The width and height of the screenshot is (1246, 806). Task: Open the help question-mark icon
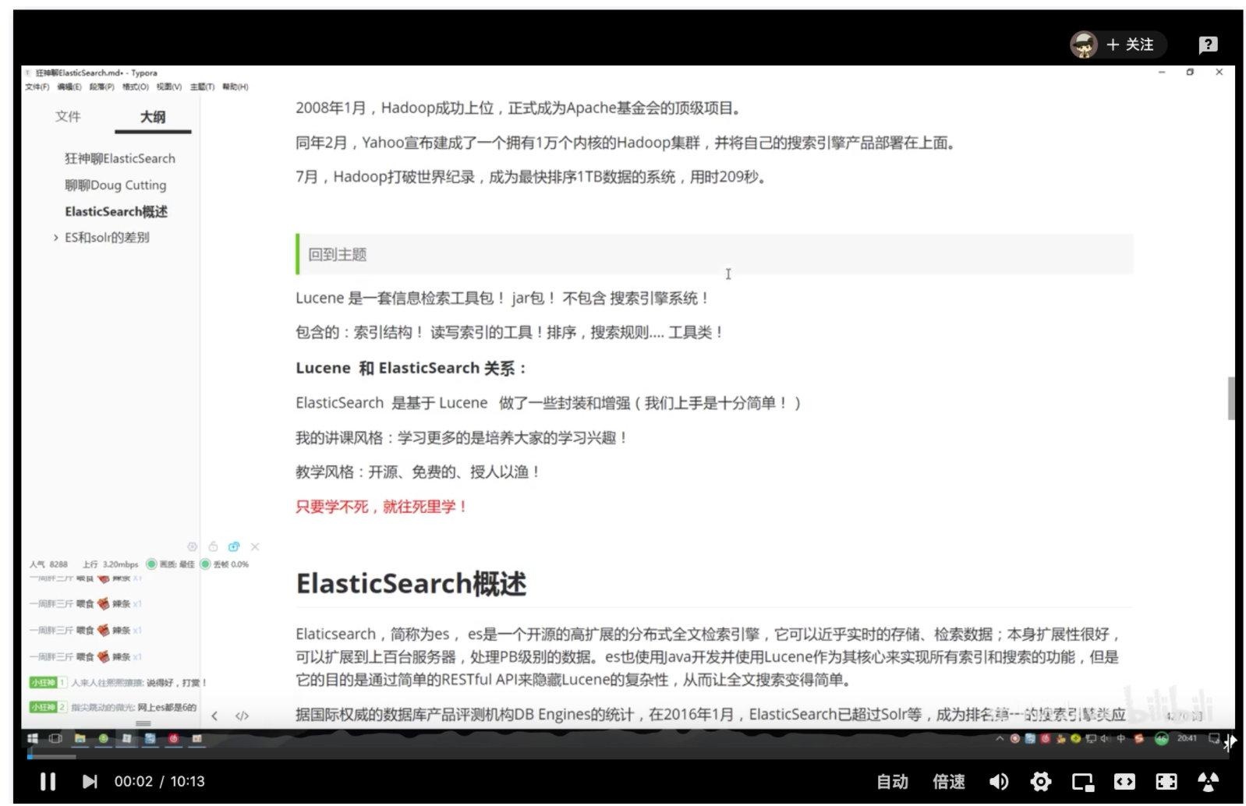[x=1208, y=45]
